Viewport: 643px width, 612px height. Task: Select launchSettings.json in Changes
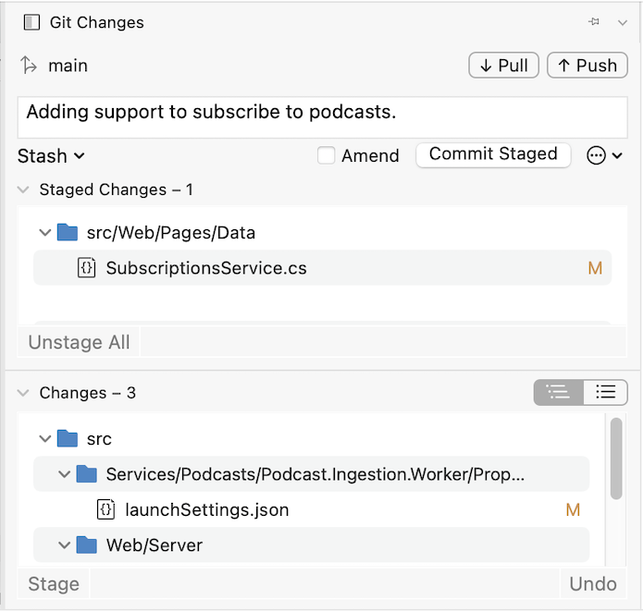pos(312,509)
